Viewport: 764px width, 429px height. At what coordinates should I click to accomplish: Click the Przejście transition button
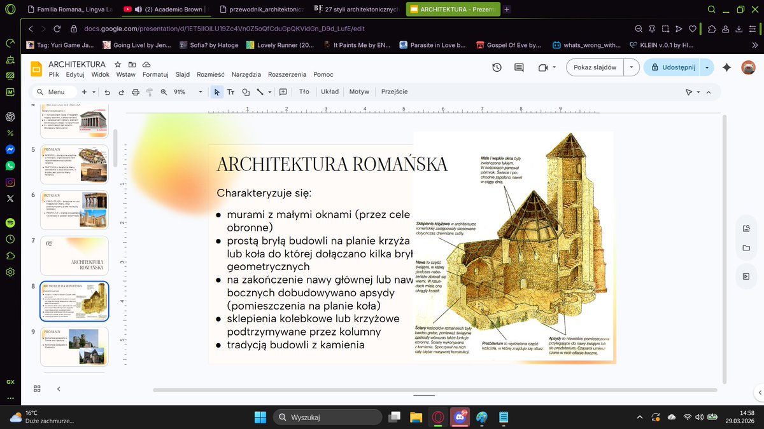pyautogui.click(x=395, y=92)
